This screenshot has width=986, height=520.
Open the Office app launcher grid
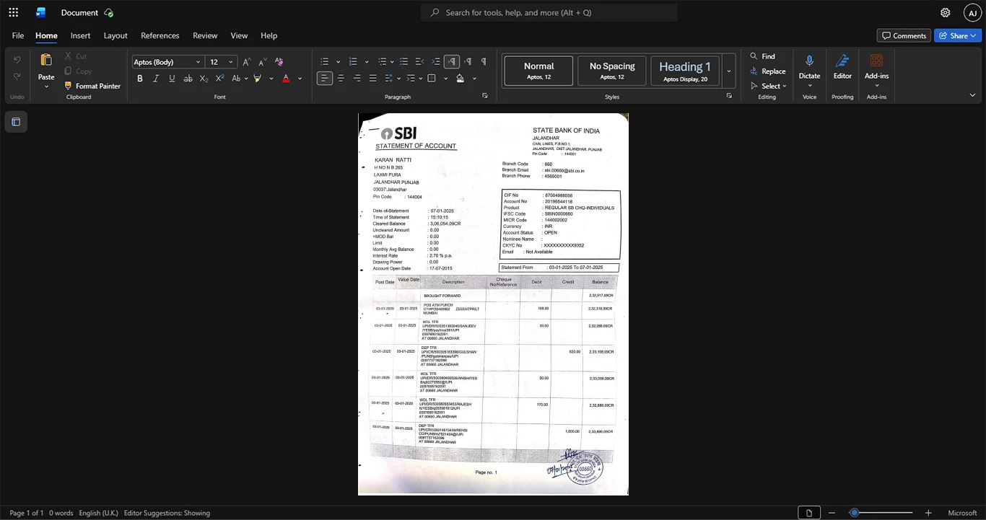(x=13, y=12)
